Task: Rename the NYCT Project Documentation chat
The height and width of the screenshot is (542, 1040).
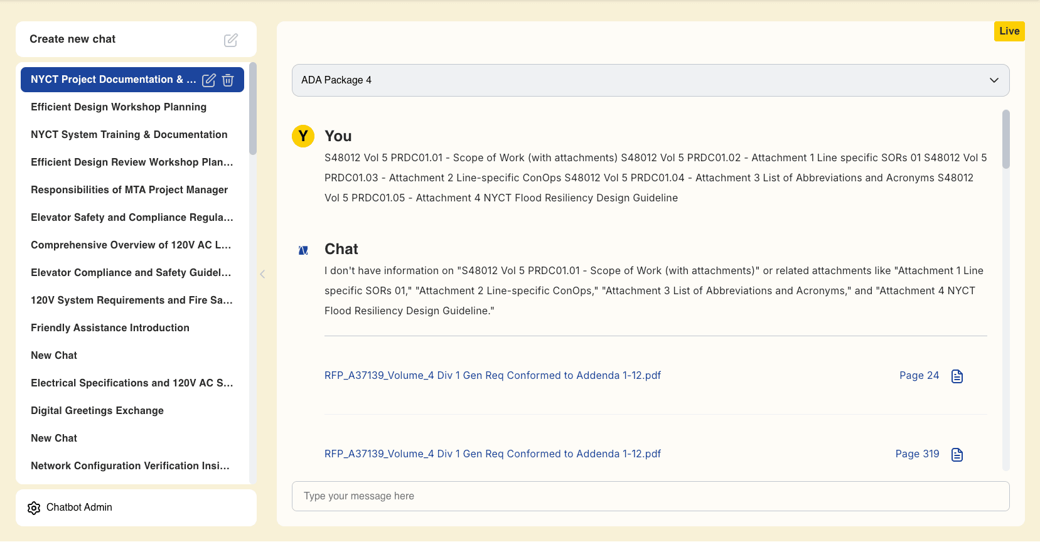Action: point(209,80)
